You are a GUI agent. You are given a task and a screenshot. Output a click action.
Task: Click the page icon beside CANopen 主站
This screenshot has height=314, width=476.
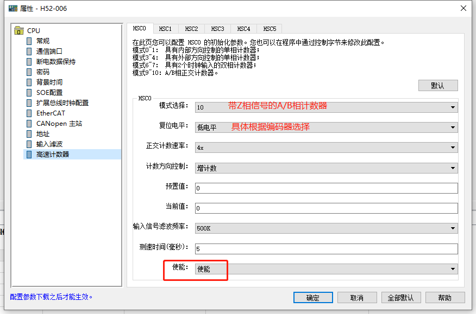pos(29,123)
